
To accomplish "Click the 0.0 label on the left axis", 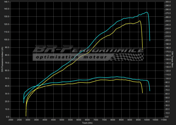I will [x=8, y=117].
